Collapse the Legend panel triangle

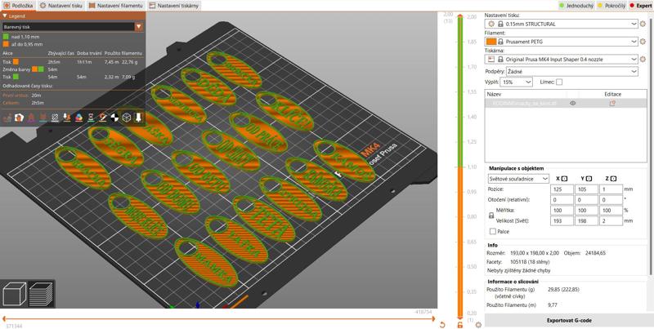click(x=5, y=16)
